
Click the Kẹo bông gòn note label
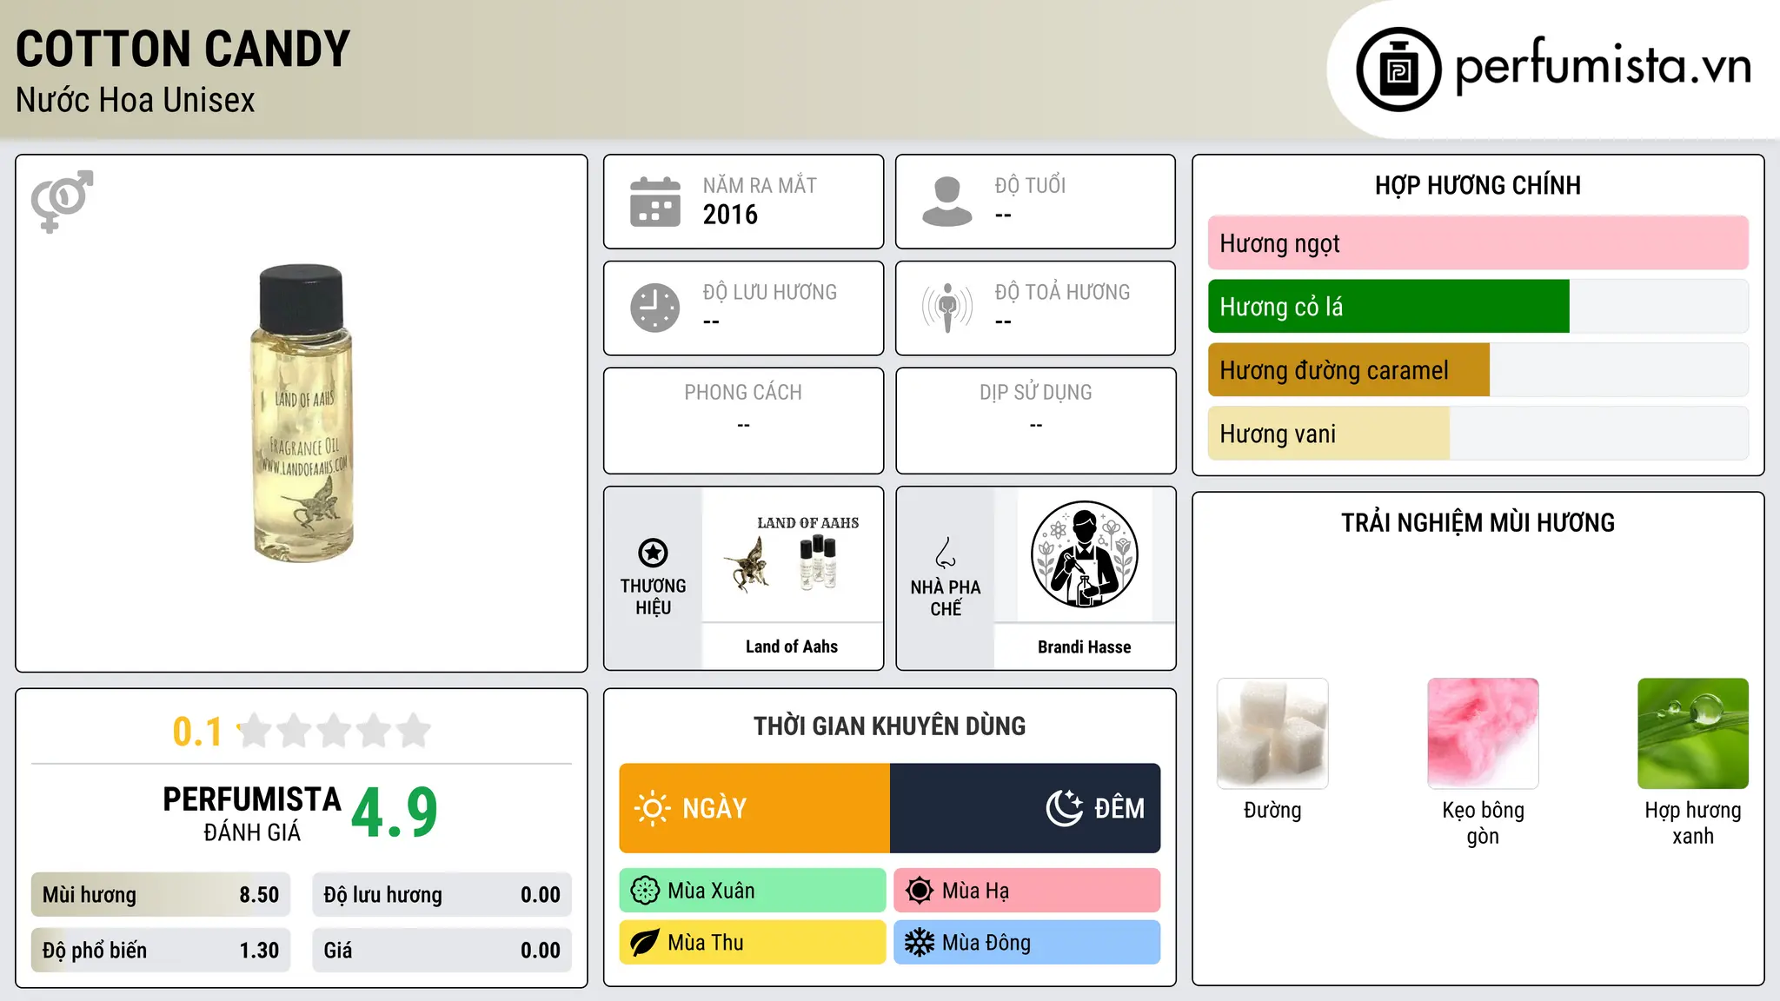pyautogui.click(x=1483, y=823)
